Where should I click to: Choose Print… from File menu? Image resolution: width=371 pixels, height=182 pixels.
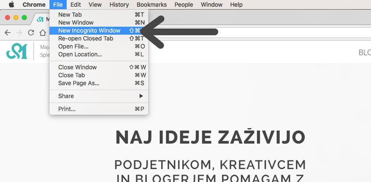coord(99,109)
